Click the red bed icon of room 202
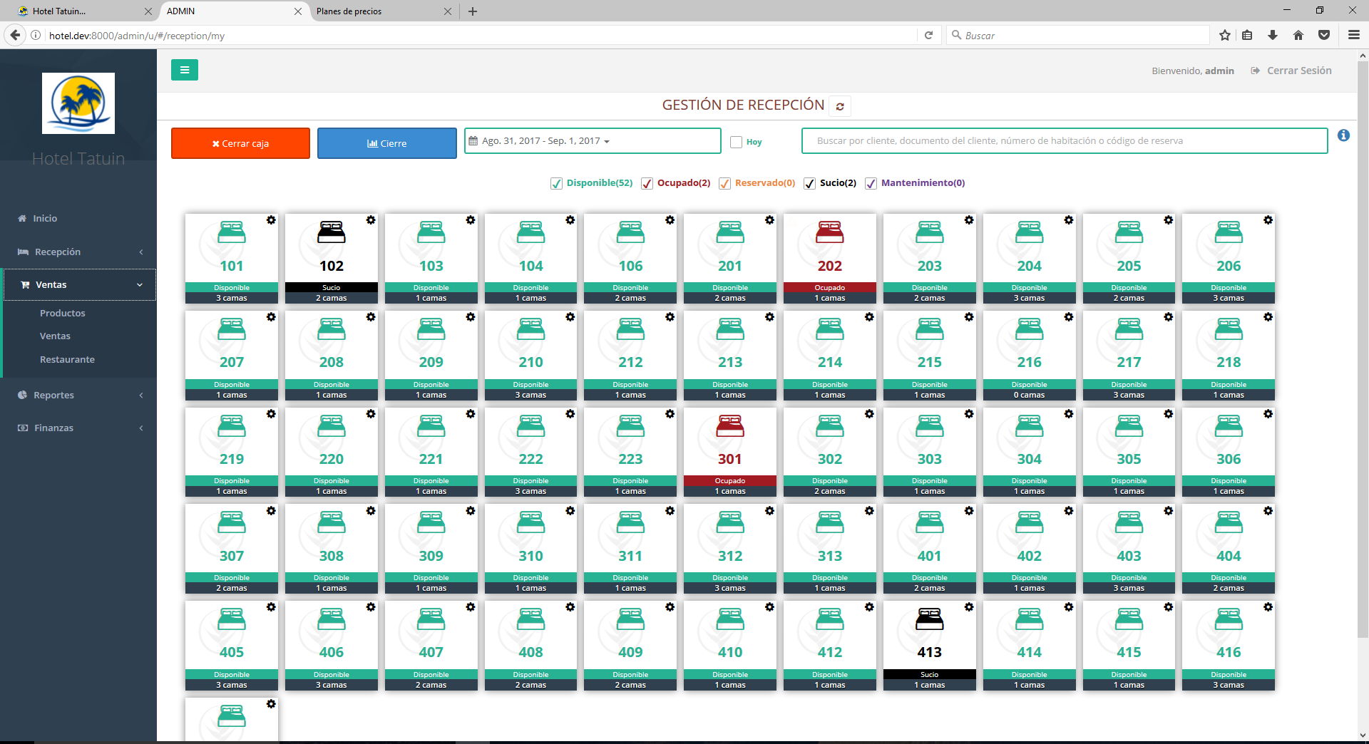1369x744 pixels. (x=829, y=232)
